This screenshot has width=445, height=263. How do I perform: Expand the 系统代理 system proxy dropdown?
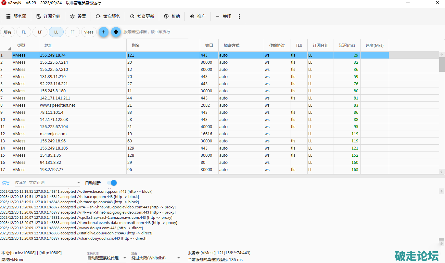click(124, 258)
